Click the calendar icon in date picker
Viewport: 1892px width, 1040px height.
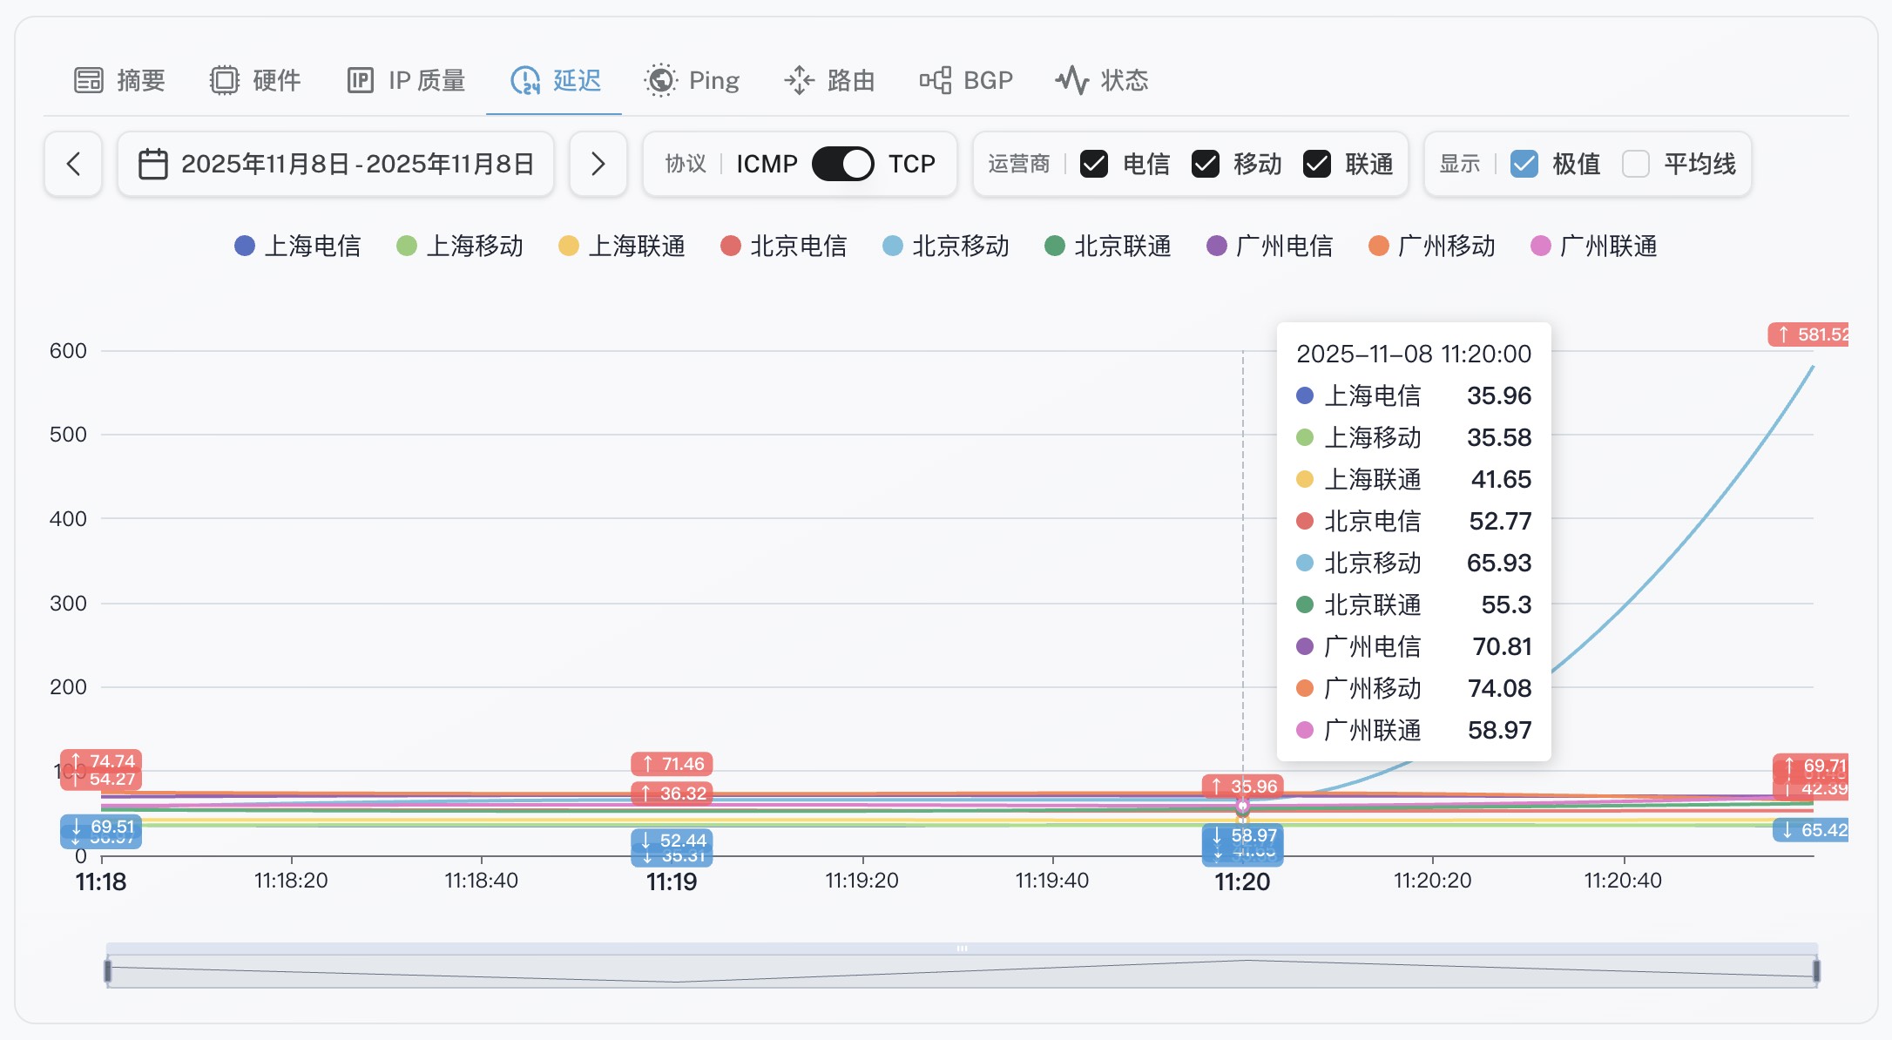153,164
